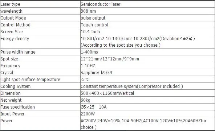The image size is (215, 131).
Task: Click the '2200W' input power value
Action: pyautogui.click(x=88, y=114)
